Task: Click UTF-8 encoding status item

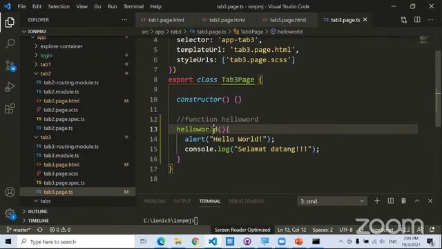Action: click(346, 230)
